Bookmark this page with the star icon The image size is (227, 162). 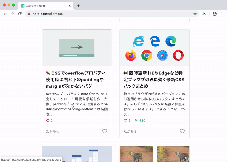pyautogui.click(x=195, y=14)
